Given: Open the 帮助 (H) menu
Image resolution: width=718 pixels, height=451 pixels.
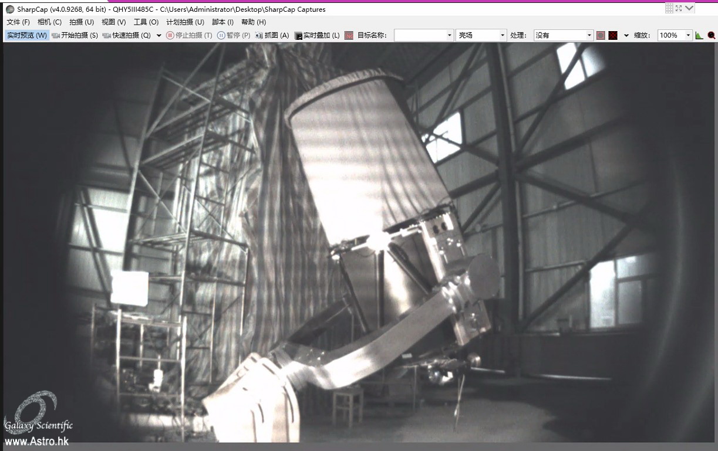Looking at the screenshot, I should [x=254, y=22].
